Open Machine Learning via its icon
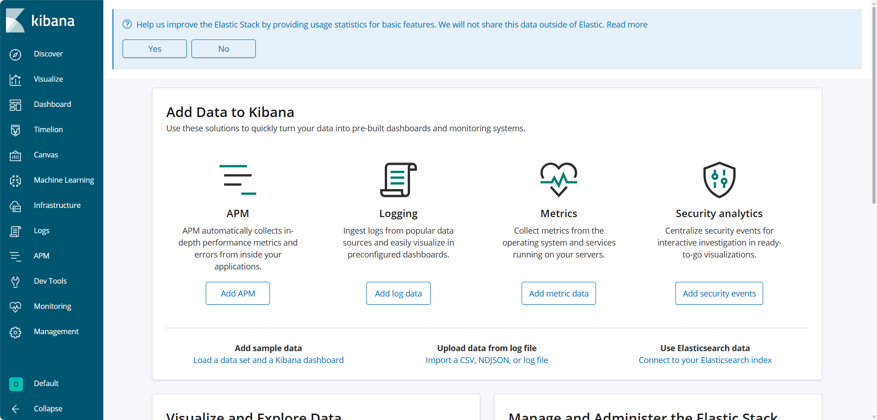 click(x=16, y=181)
